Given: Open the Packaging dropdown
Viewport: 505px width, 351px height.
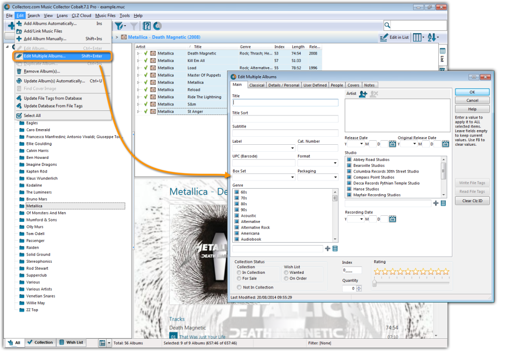Looking at the screenshot, I should [x=335, y=178].
